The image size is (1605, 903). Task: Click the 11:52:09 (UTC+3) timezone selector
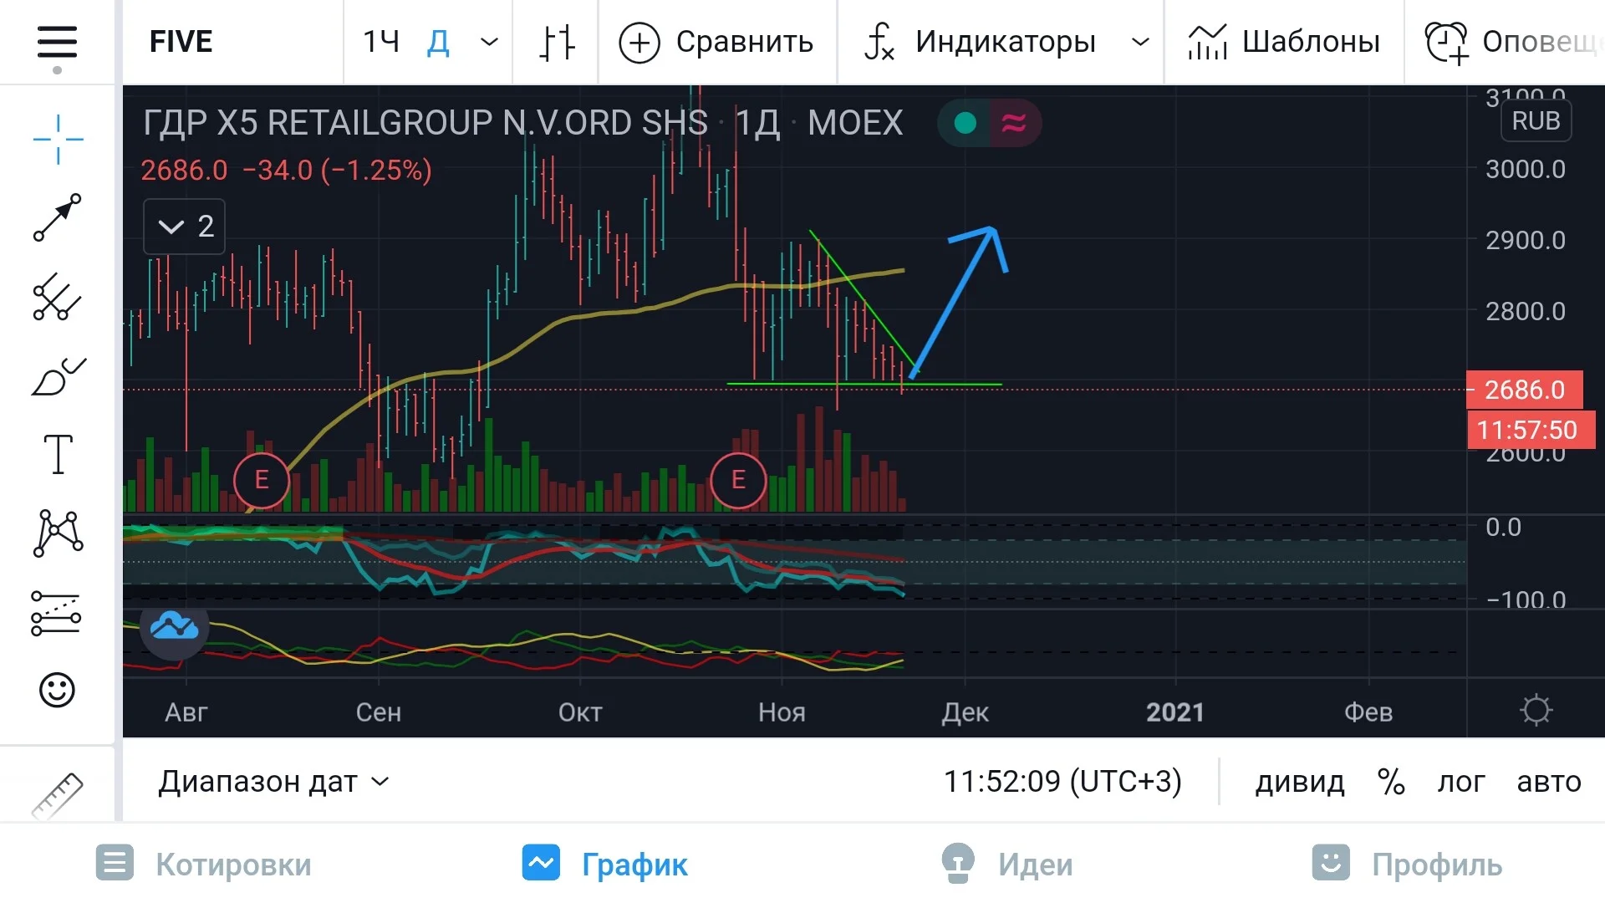1062,782
